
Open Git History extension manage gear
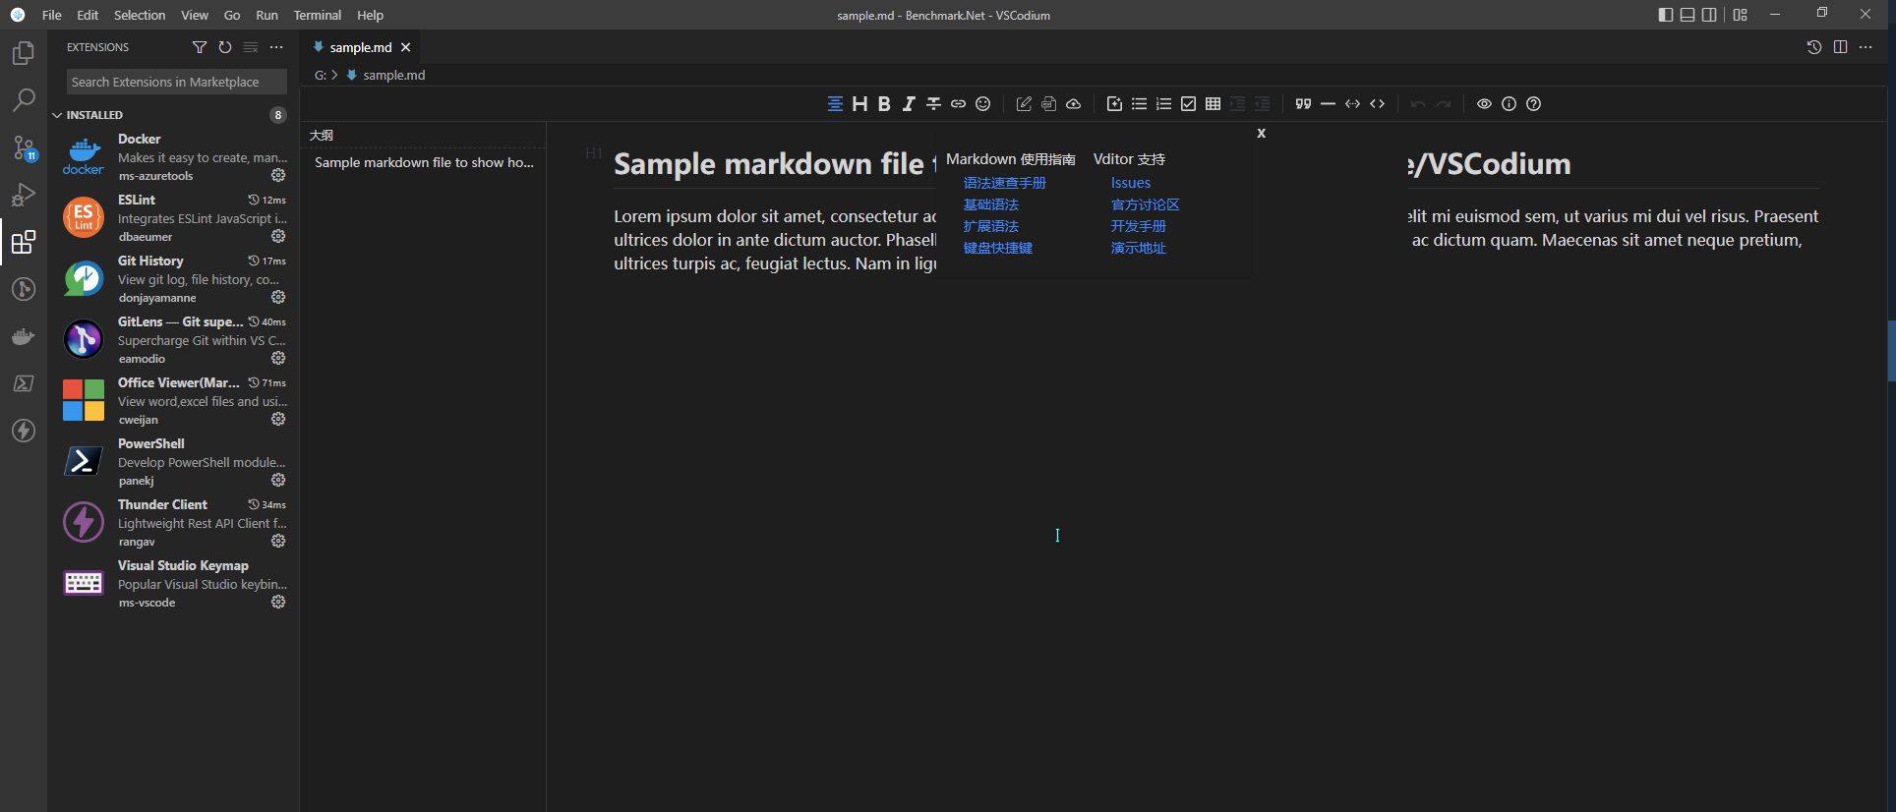coord(278,297)
